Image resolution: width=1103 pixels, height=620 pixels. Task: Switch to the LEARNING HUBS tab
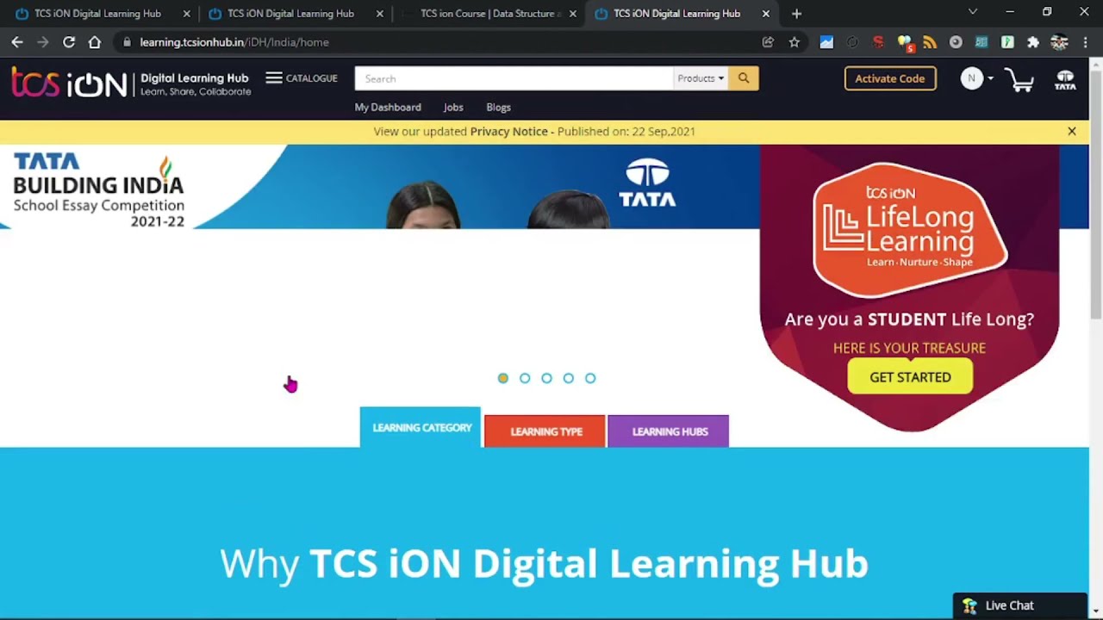[669, 431]
